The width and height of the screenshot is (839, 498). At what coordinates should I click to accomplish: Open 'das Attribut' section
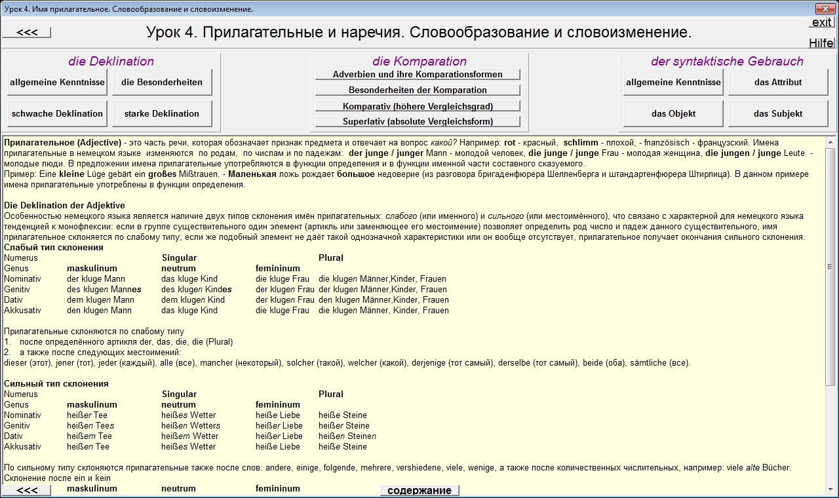(x=778, y=83)
